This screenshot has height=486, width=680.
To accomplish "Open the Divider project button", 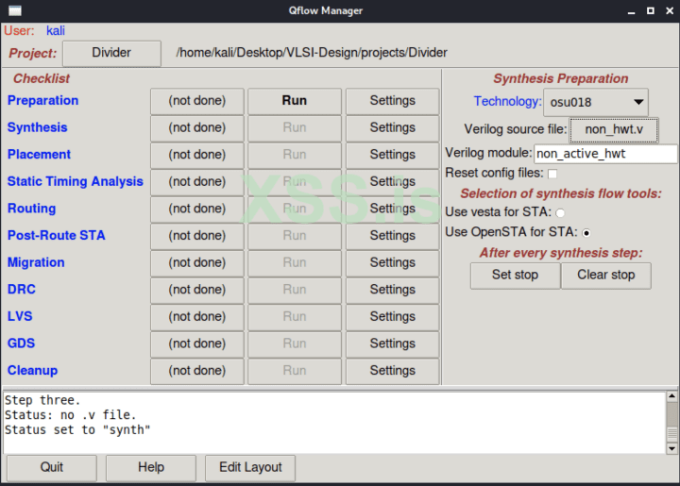I will (111, 53).
